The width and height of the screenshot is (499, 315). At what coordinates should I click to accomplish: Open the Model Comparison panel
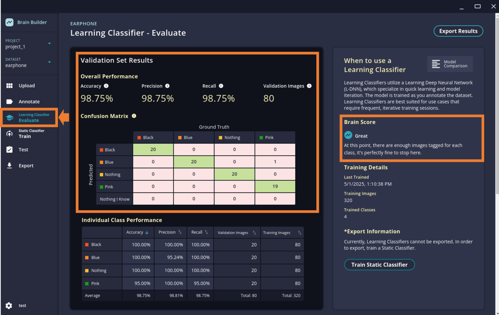tap(450, 64)
